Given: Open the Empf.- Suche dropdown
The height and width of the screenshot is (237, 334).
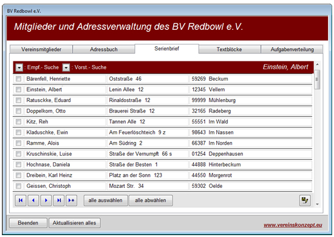Looking at the screenshot, I should [x=19, y=67].
